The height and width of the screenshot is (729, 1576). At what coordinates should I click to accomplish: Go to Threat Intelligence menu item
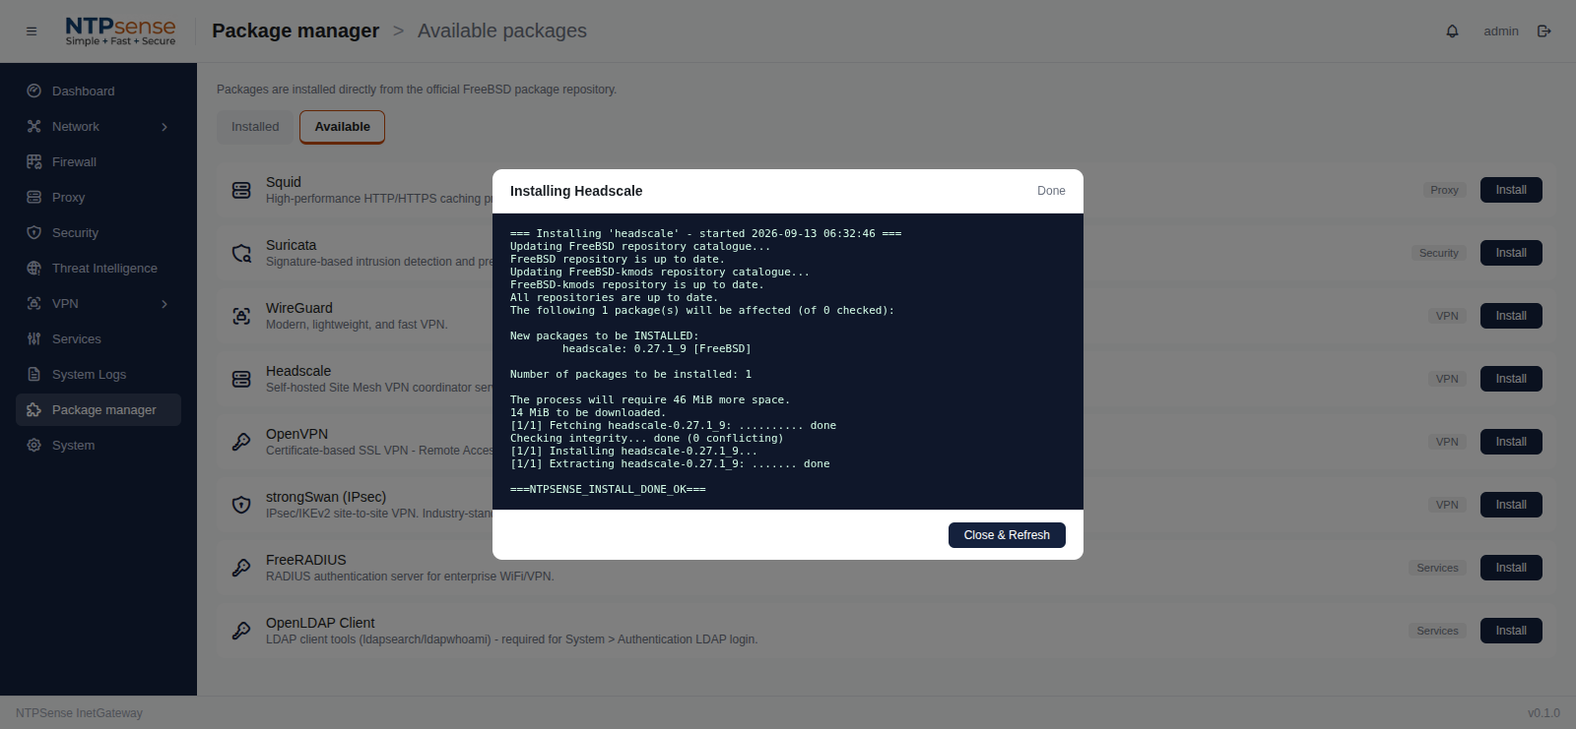click(x=98, y=269)
